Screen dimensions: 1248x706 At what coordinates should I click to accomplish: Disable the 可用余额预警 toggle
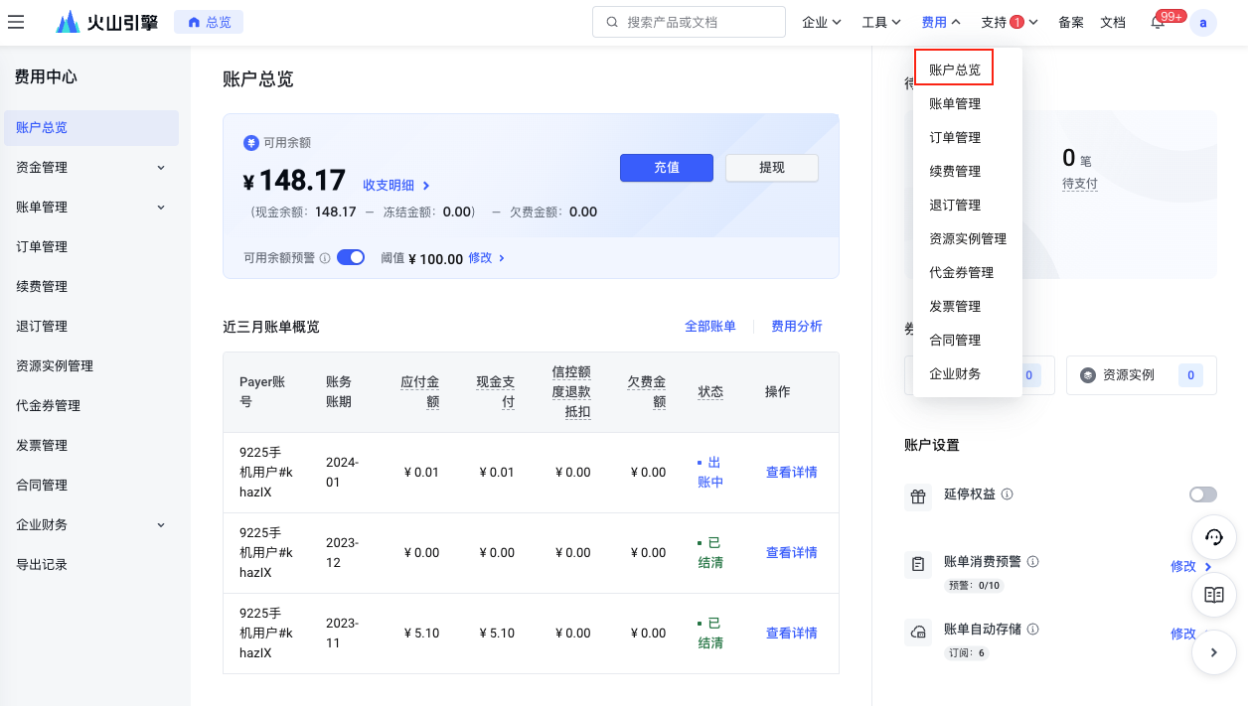click(x=351, y=258)
